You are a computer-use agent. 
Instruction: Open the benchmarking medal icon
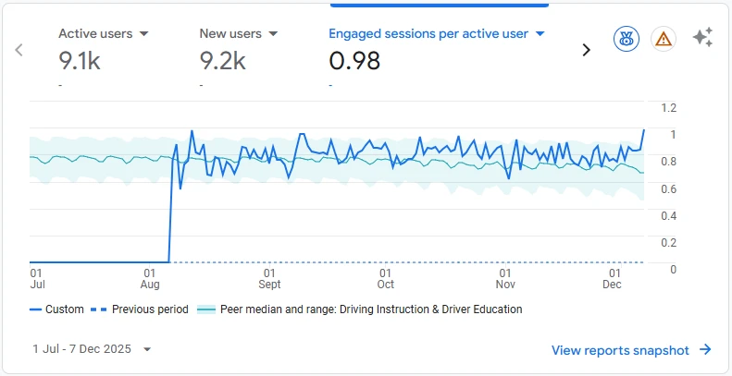tap(627, 39)
